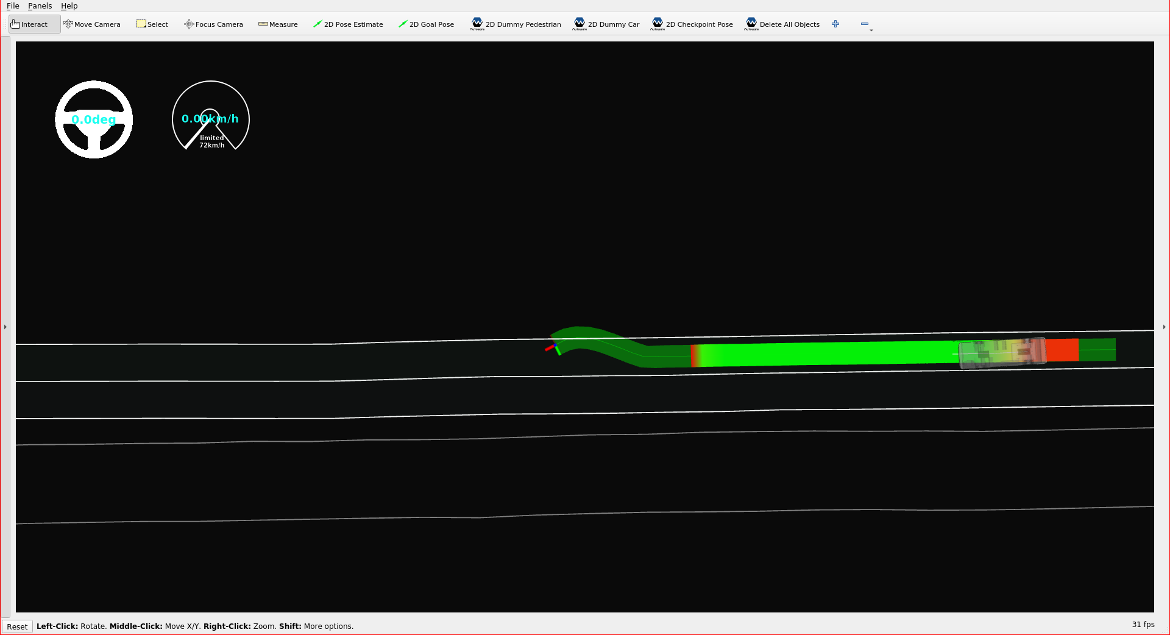Activate the 2D Dummy Pedestrian tool
The height and width of the screenshot is (635, 1170).
515,24
